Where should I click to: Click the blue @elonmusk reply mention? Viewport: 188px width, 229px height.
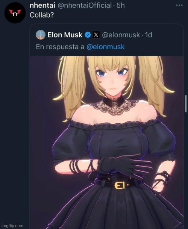(105, 47)
